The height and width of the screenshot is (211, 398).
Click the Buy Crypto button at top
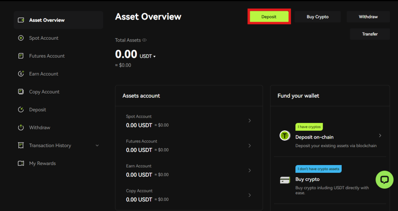(x=318, y=17)
